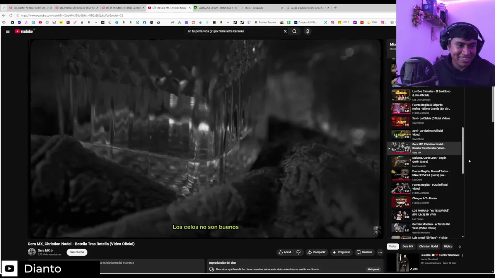
Task: Go to the YouTube home logo
Action: tap(24, 31)
